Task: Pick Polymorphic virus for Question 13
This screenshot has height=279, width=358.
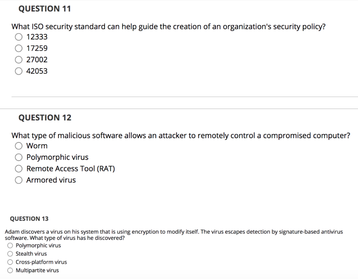Action: pos(10,245)
